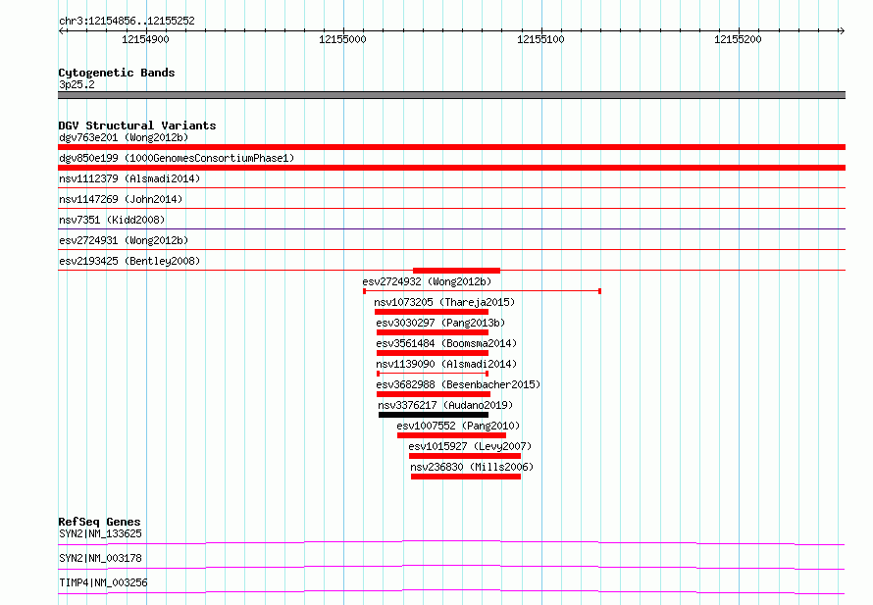Click the thin capped line of nsv1139090
The image size is (873, 605).
433,374
